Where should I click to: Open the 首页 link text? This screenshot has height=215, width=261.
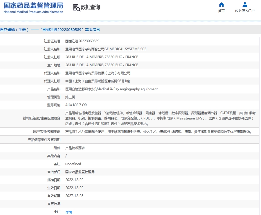coord(221,11)
